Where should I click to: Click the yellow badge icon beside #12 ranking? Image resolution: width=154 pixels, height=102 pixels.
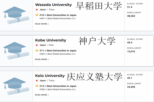click(37, 86)
